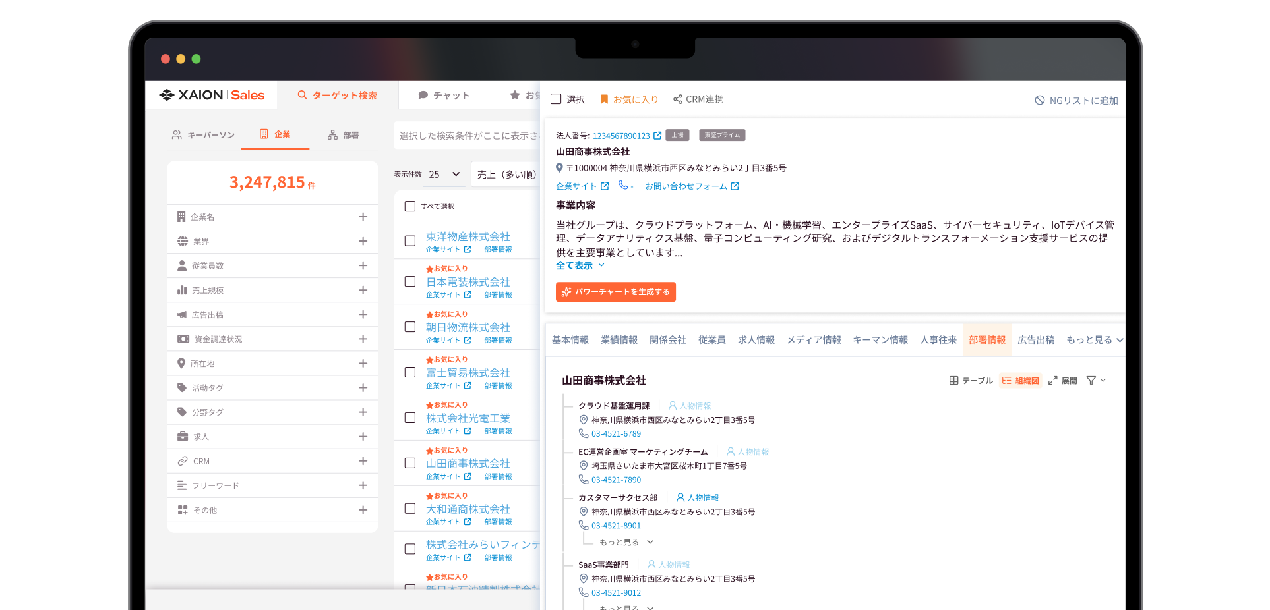Open 企業サイト external link icon in detail
Viewport: 1270px width, 610px height.
click(605, 186)
